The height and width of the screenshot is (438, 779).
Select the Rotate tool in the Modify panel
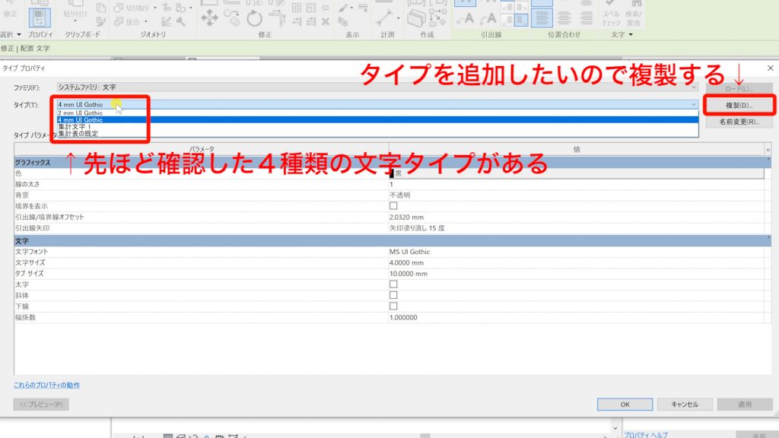tap(253, 18)
